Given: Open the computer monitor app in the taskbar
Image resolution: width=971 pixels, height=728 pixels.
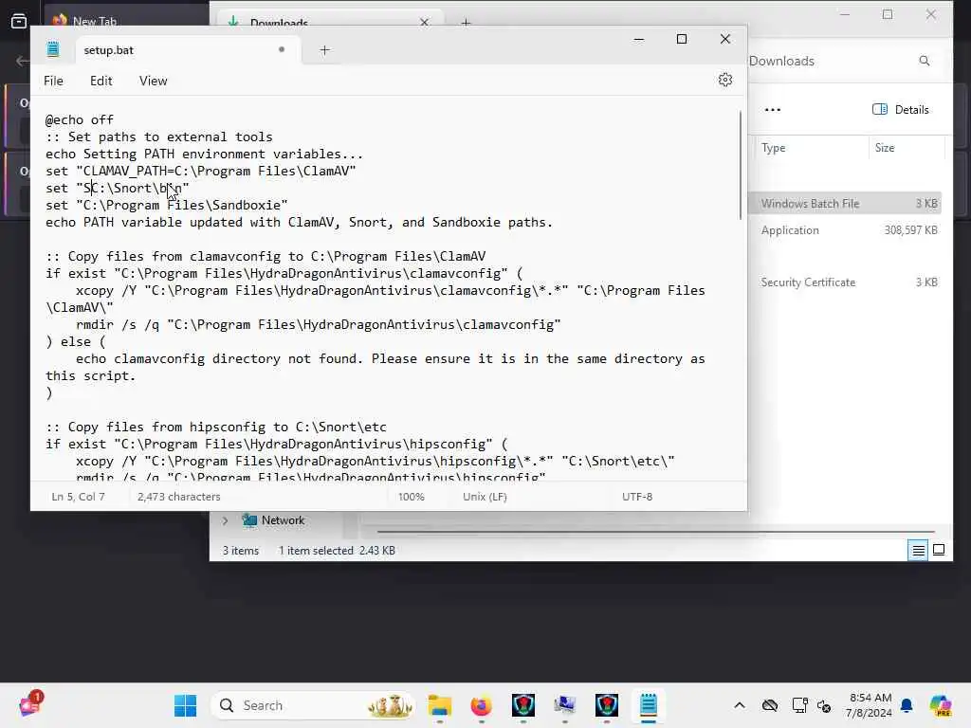Looking at the screenshot, I should click(x=565, y=705).
